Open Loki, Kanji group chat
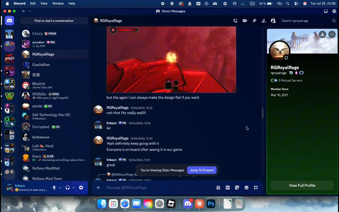The image size is (339, 212). (54, 147)
